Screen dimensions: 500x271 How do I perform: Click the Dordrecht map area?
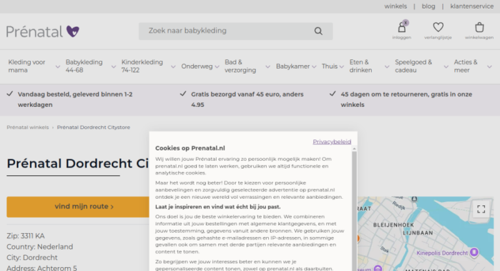pos(425,234)
